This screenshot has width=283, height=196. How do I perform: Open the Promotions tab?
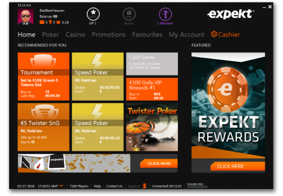[x=109, y=35]
